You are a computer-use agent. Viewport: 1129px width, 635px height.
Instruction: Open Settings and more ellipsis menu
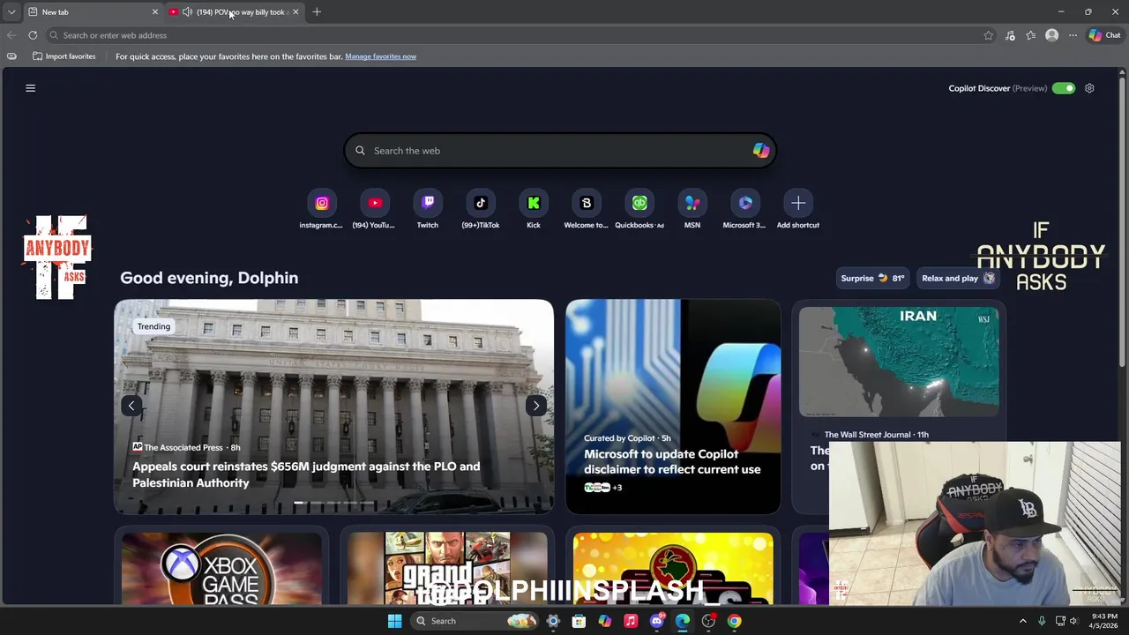pyautogui.click(x=1073, y=35)
